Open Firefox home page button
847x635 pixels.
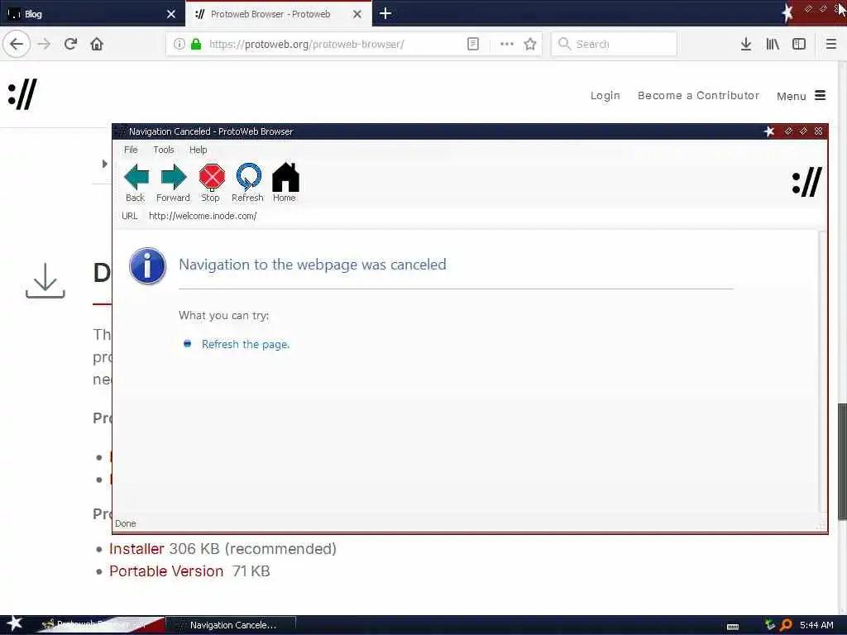(97, 44)
